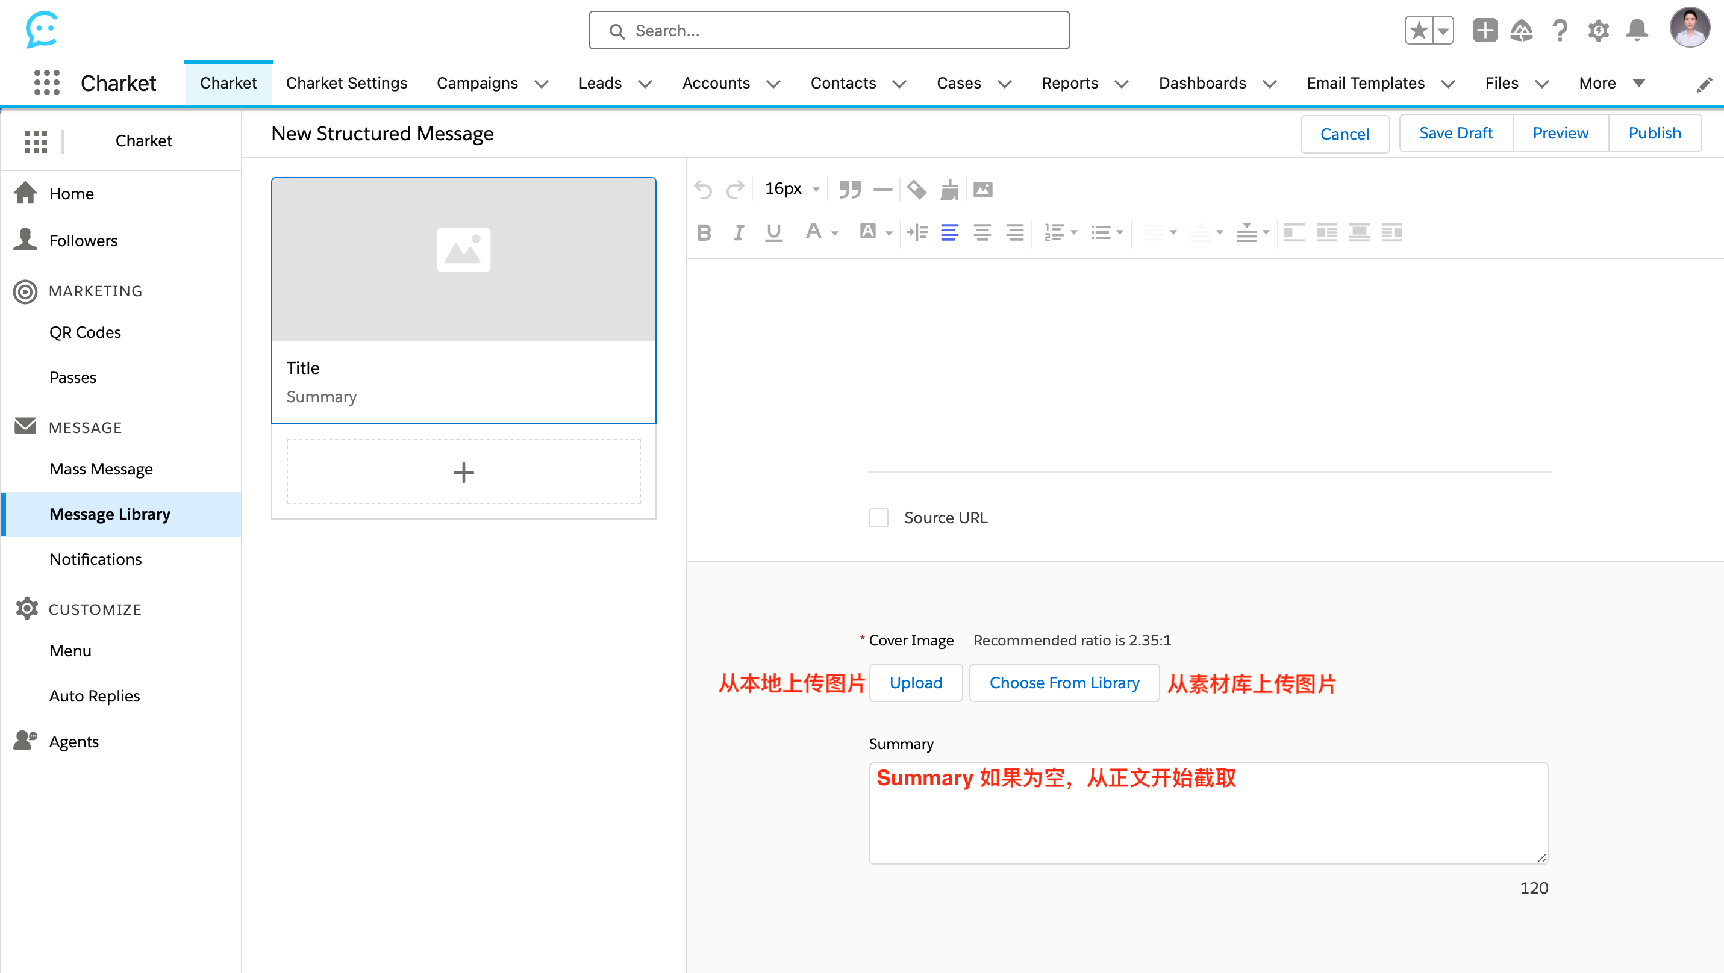The image size is (1724, 973).
Task: Center-align the text
Action: [982, 232]
